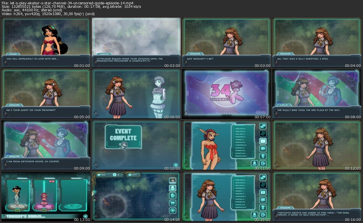The image size is (363, 223).
Task: Select the notes list icon in 00:15:00 frame
Action: (263, 185)
